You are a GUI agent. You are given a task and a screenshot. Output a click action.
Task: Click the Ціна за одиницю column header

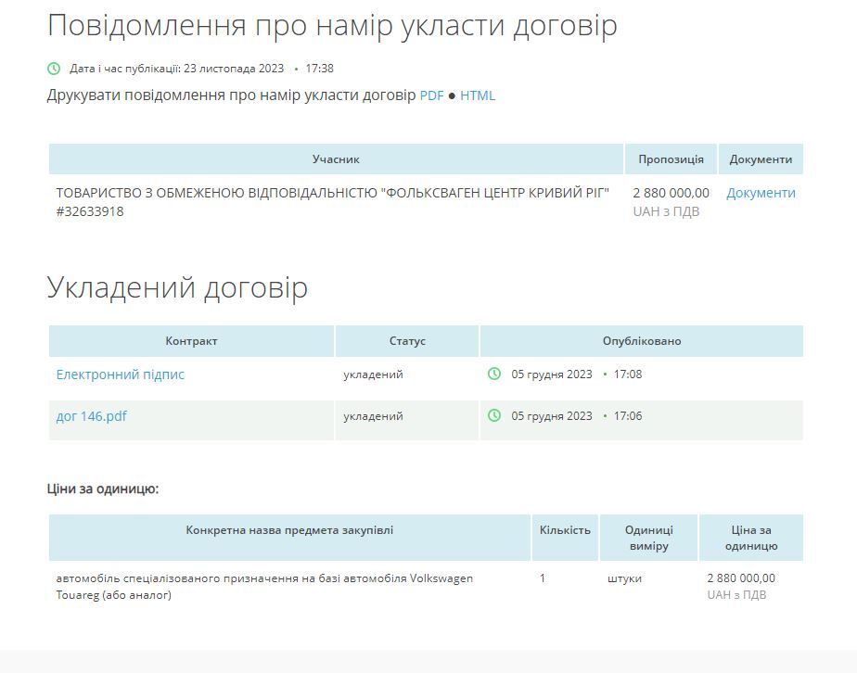point(750,538)
